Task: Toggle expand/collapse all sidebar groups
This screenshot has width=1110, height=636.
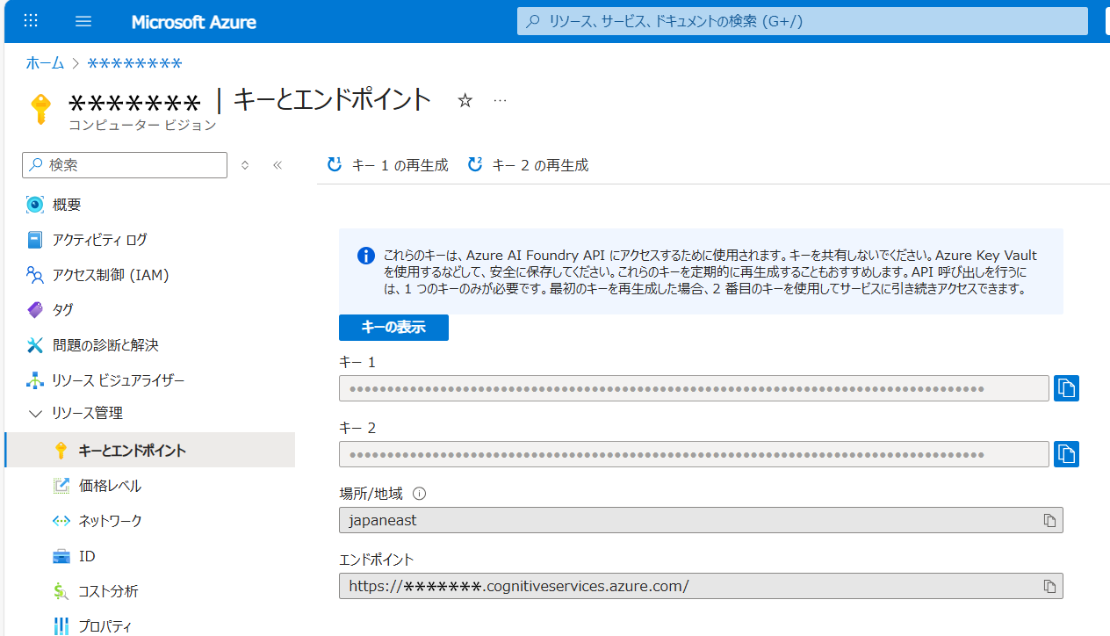Action: click(x=245, y=165)
